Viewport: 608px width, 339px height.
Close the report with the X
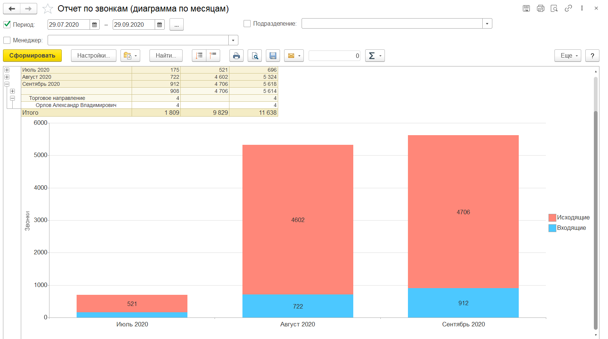[x=596, y=8]
